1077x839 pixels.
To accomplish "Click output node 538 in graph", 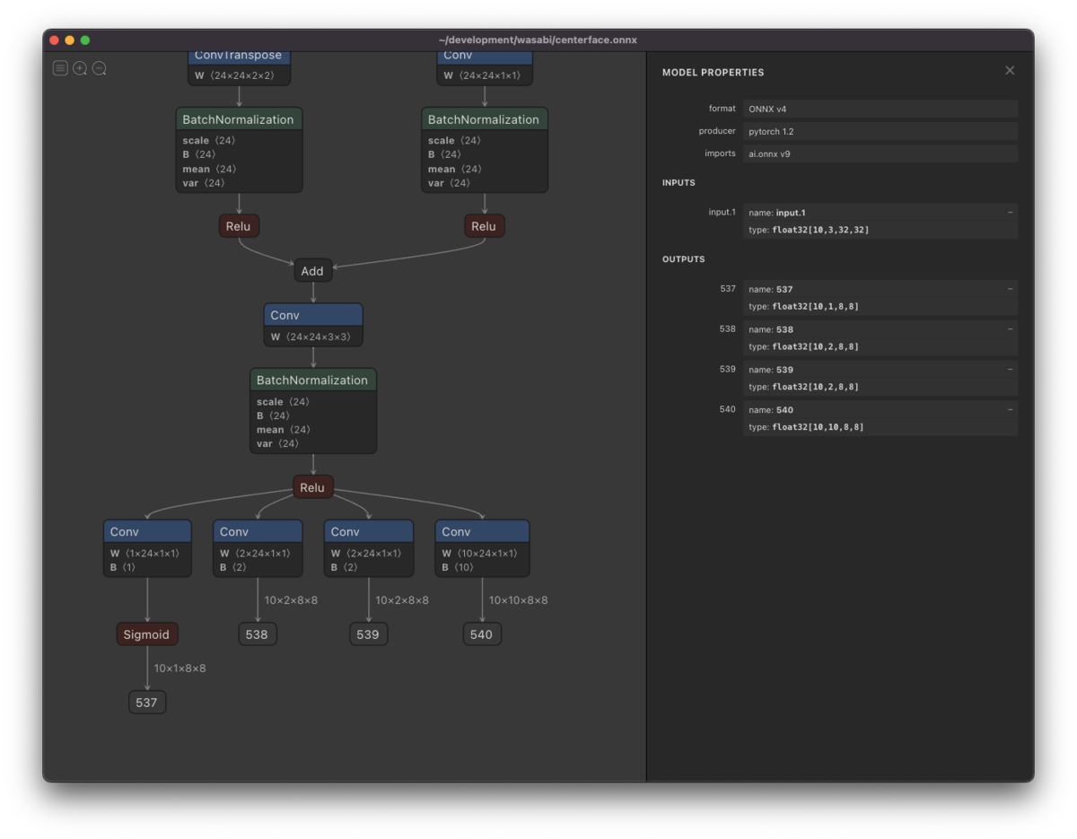I will tap(258, 634).
